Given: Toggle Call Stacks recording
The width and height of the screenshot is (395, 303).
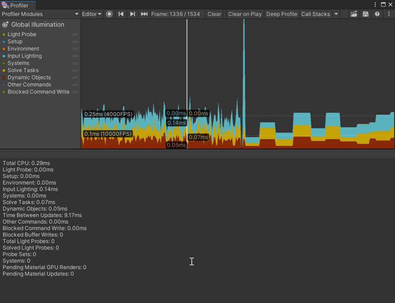Looking at the screenshot, I should pyautogui.click(x=315, y=14).
